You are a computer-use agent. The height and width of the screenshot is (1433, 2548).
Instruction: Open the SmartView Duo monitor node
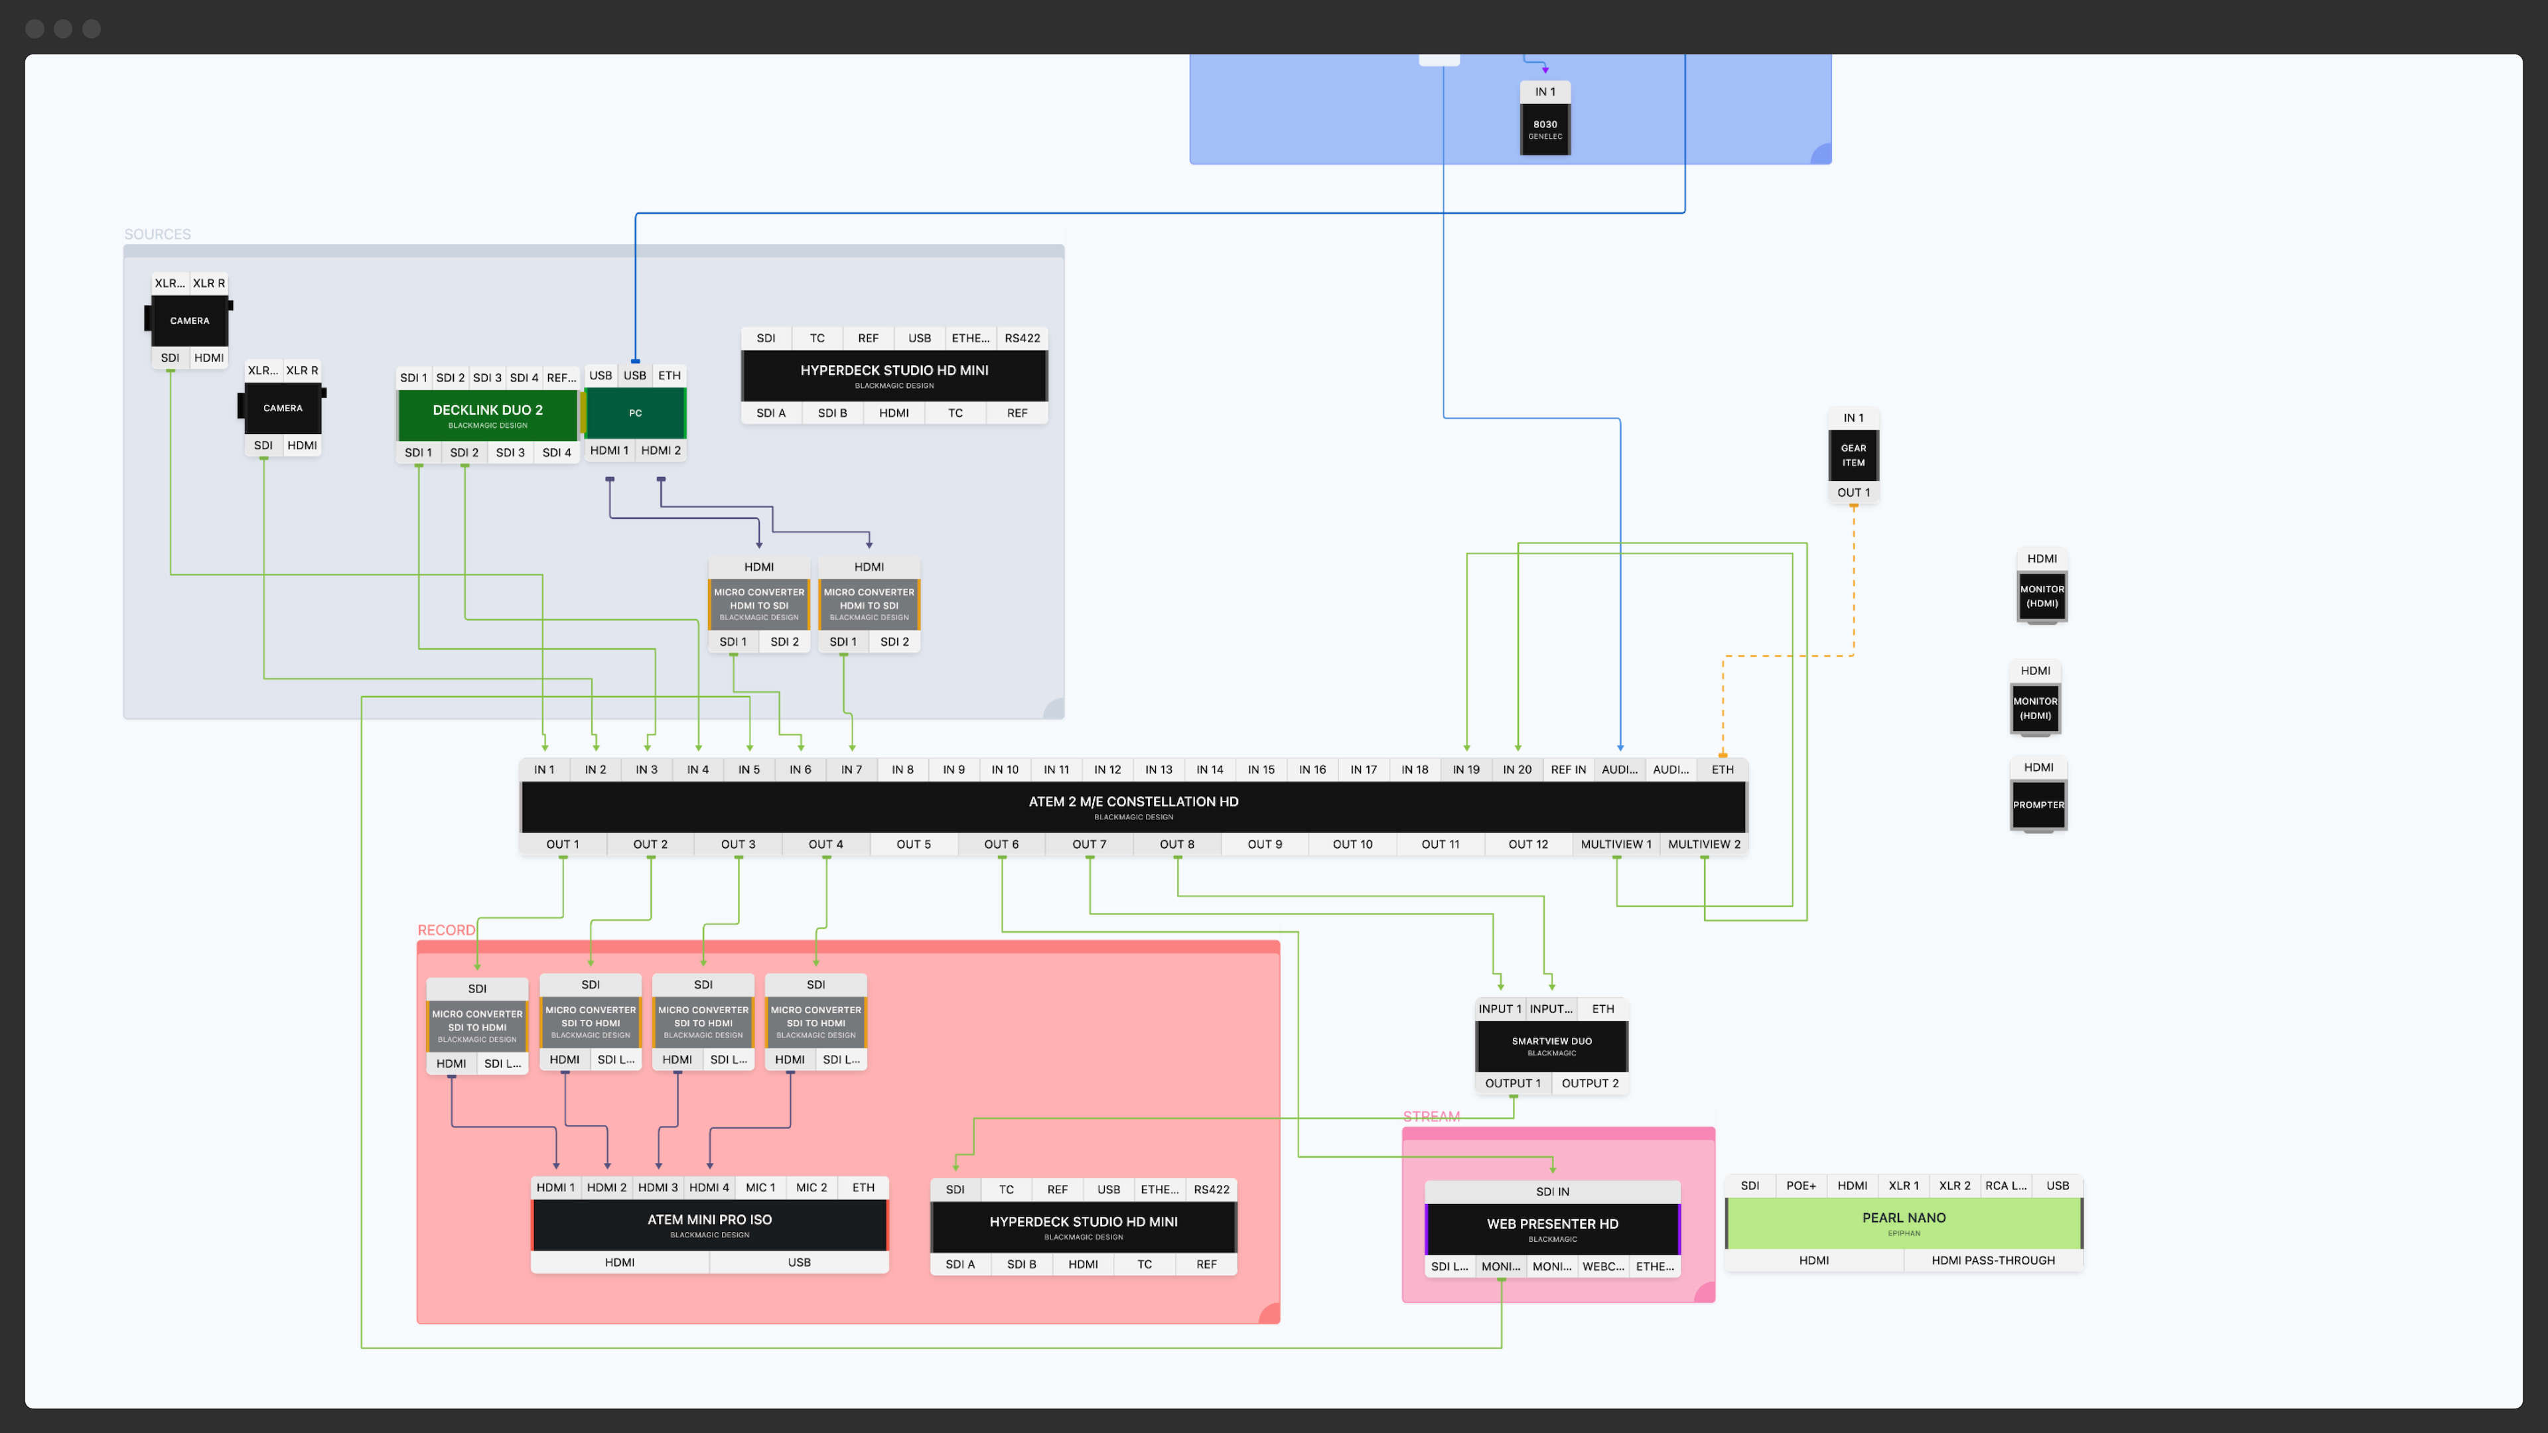pos(1550,1046)
